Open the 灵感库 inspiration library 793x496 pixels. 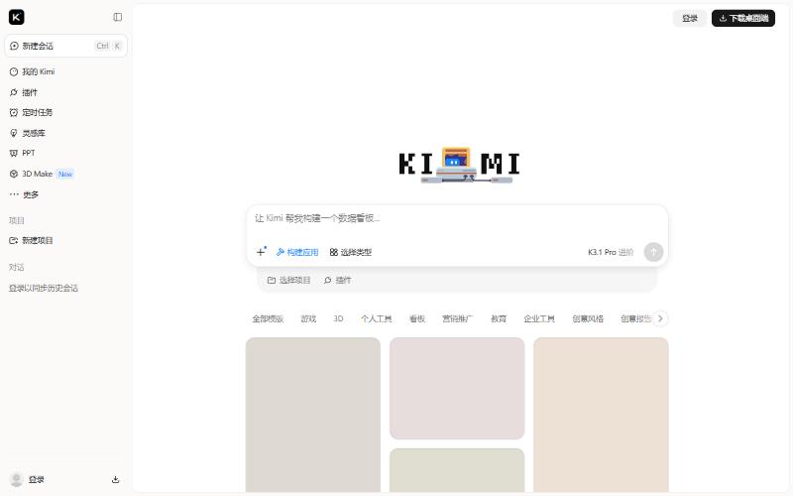tap(65, 133)
